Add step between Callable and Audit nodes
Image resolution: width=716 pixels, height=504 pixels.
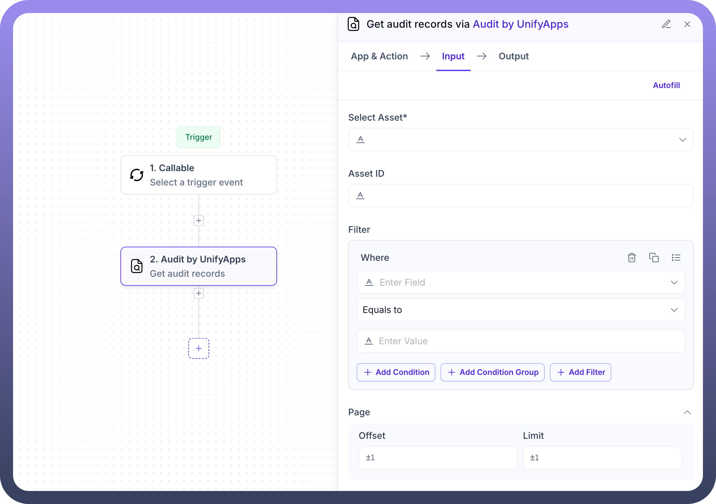pyautogui.click(x=199, y=221)
